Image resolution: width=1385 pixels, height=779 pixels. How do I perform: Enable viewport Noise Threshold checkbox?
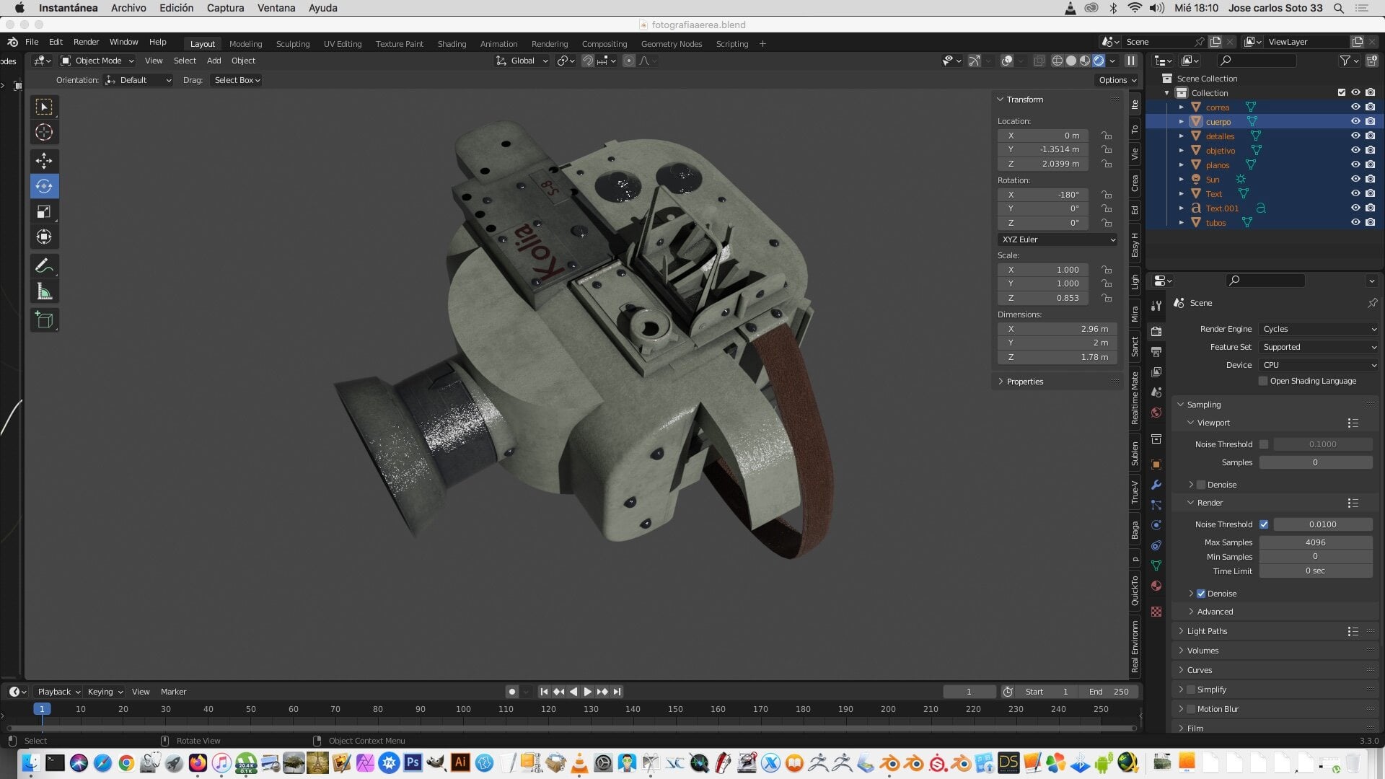1264,444
